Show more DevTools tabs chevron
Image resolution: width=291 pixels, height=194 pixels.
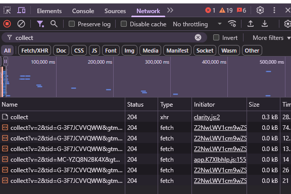click(170, 10)
